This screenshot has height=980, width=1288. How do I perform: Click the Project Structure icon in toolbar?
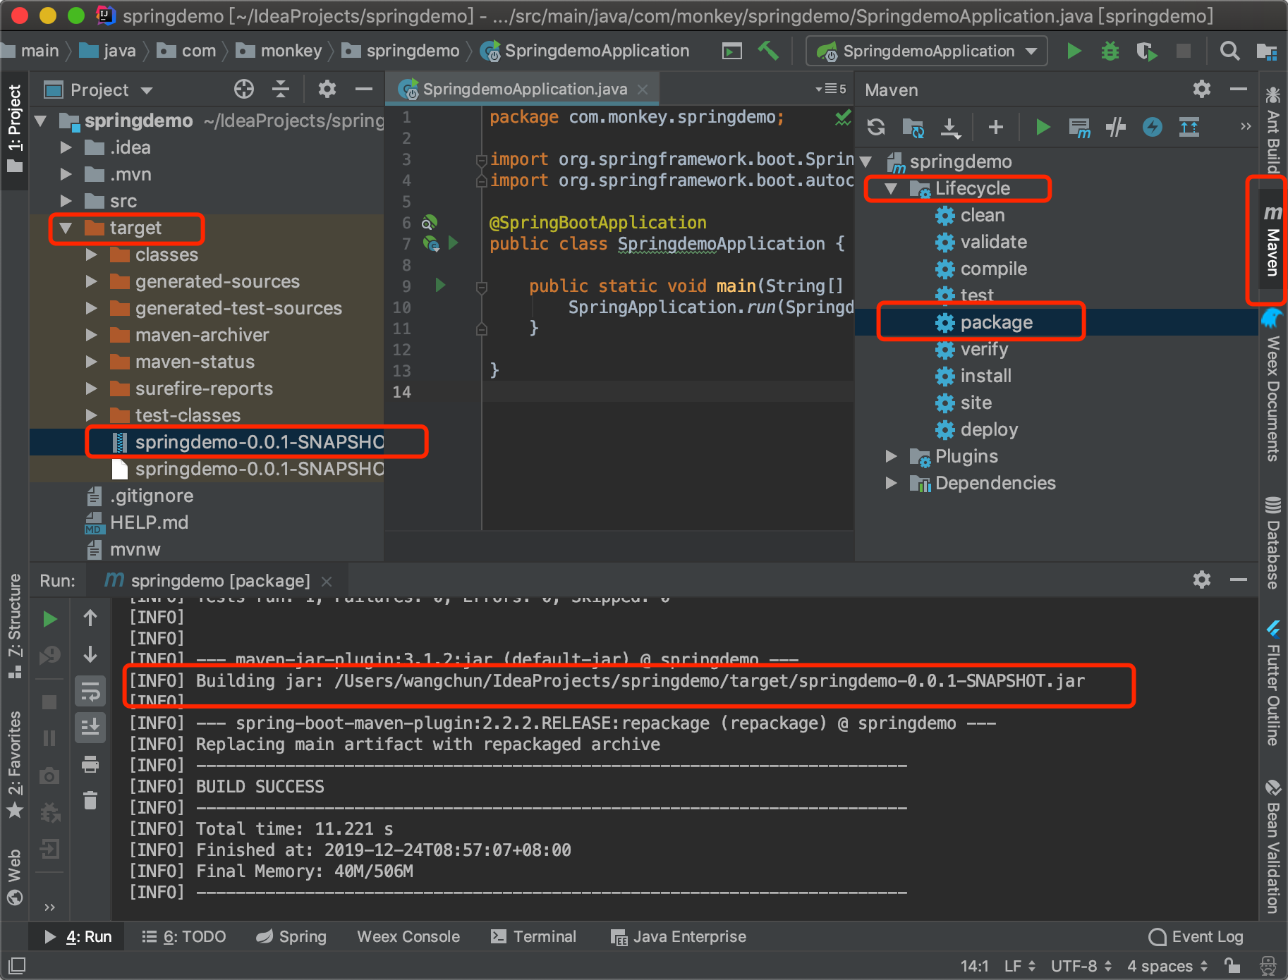tap(1266, 51)
